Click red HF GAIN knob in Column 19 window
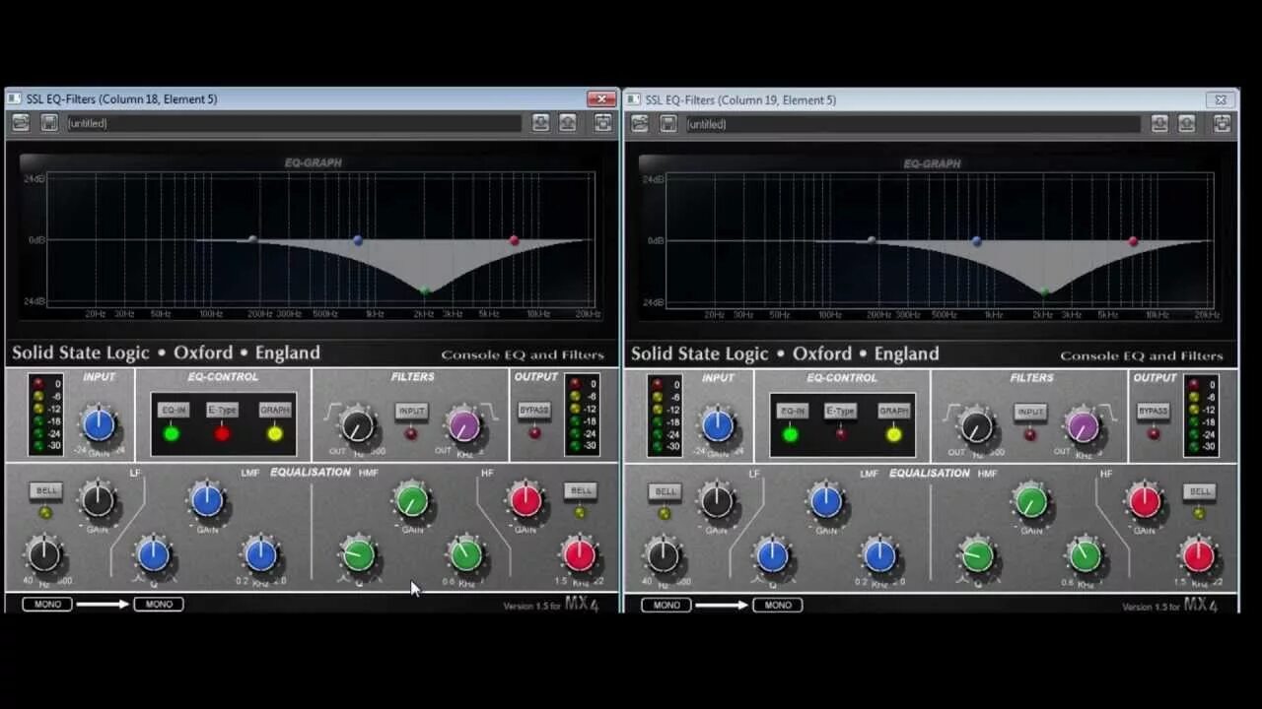 pyautogui.click(x=1145, y=501)
